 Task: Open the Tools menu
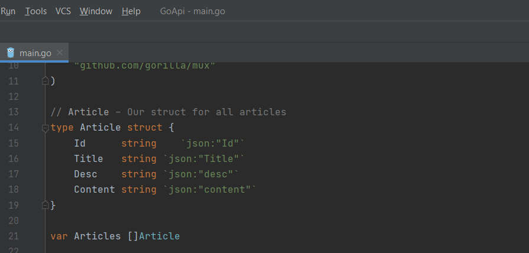click(x=36, y=11)
